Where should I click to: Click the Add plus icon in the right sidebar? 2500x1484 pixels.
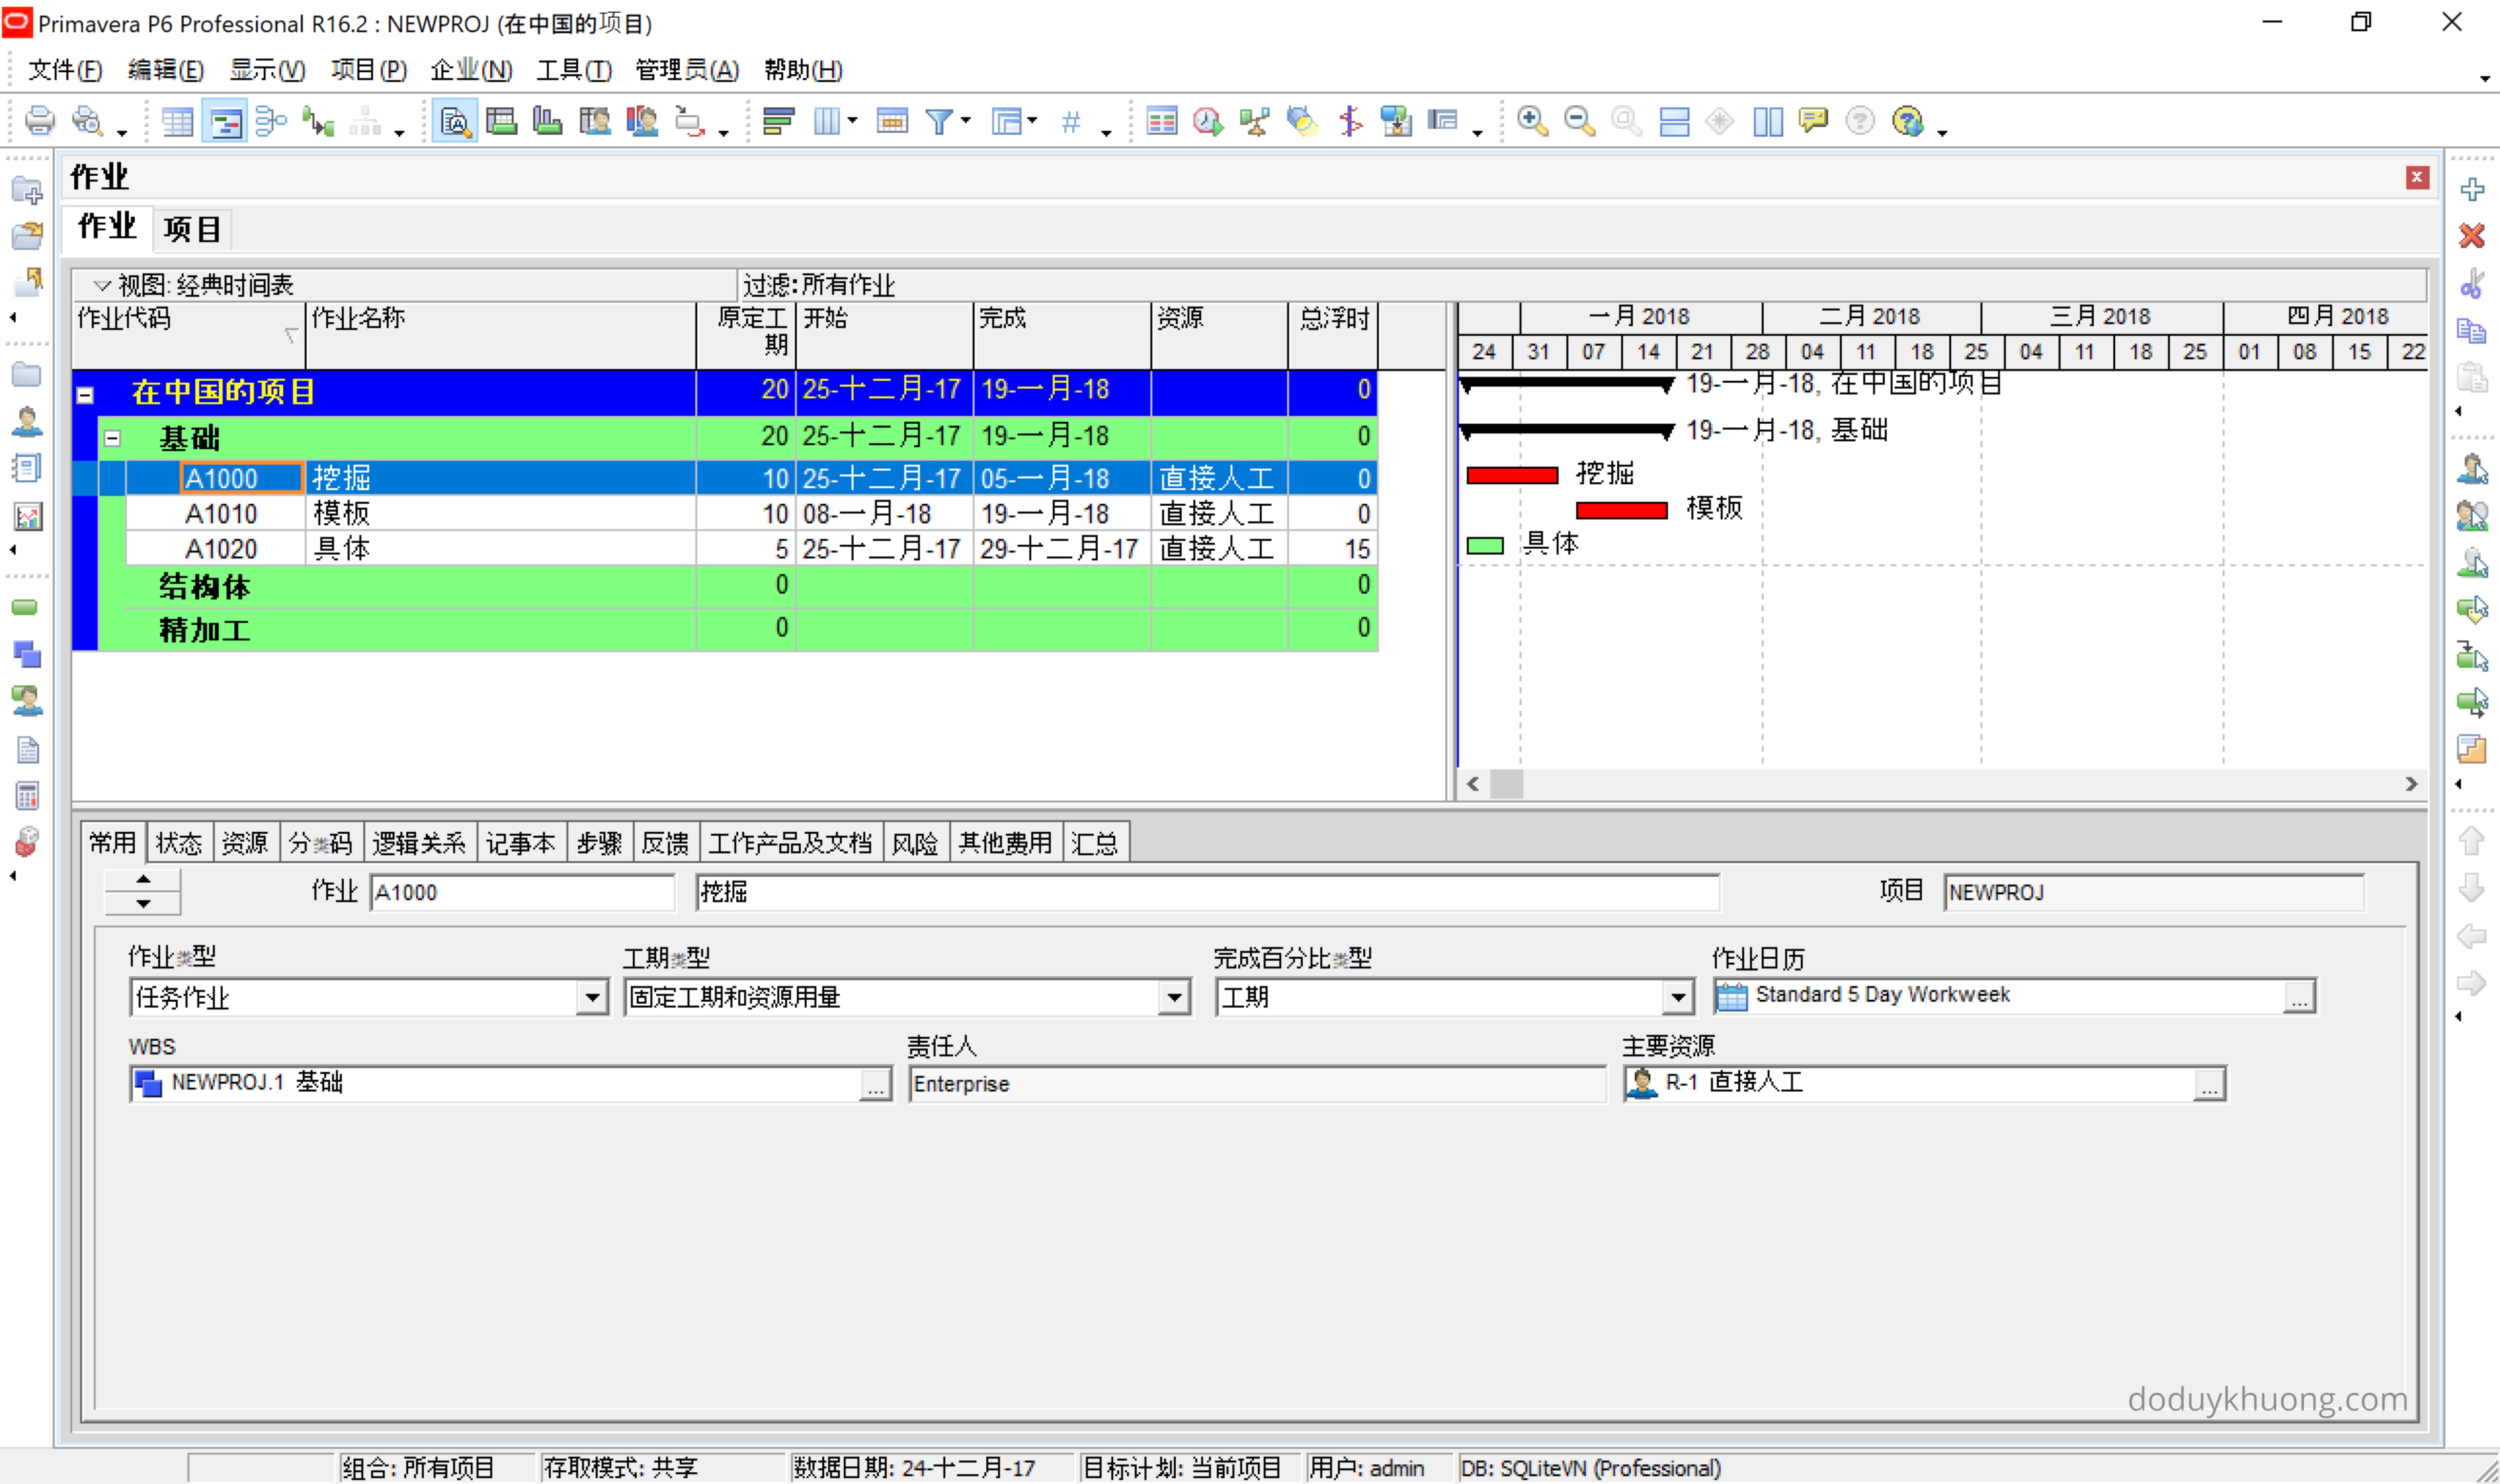pos(2472,189)
